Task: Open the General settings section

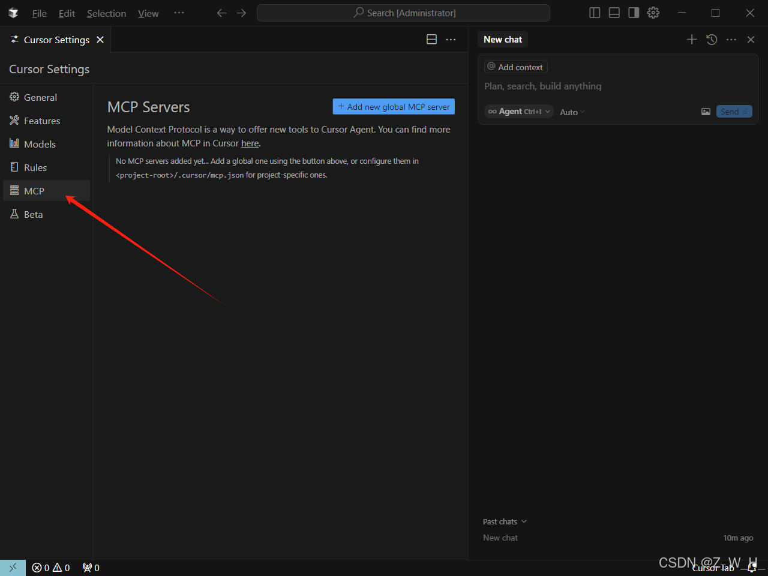Action: coord(46,97)
